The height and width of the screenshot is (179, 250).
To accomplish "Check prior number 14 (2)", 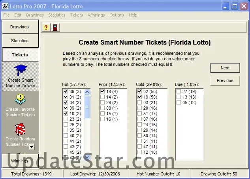I will pyautogui.click(x=103, y=97).
